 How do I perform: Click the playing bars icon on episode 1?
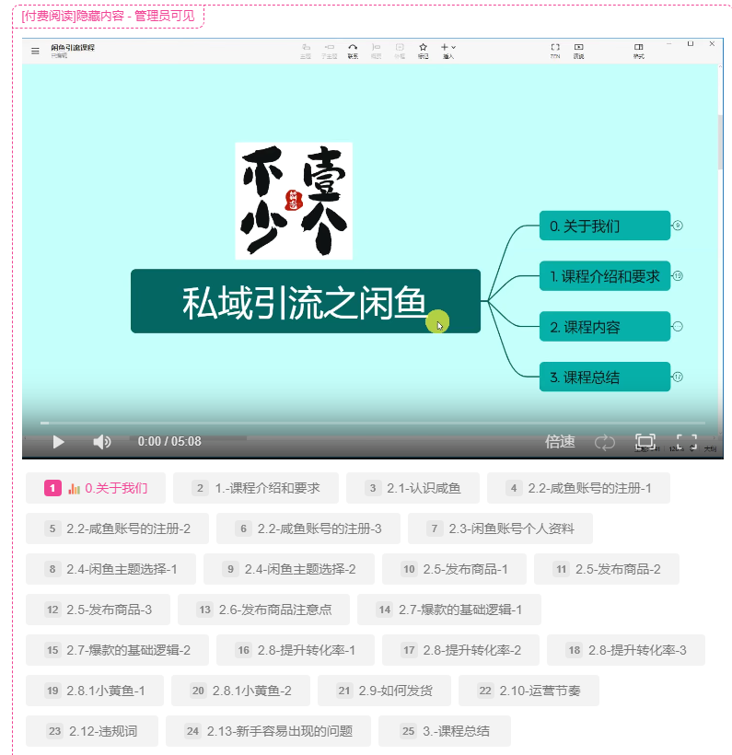tap(74, 488)
